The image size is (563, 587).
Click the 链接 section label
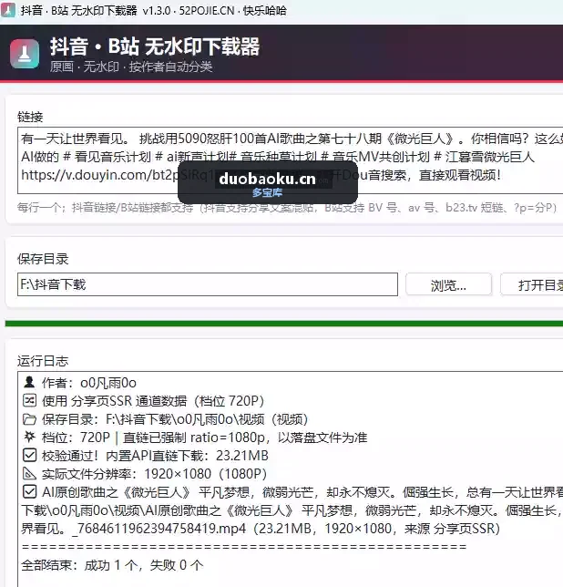tap(30, 117)
